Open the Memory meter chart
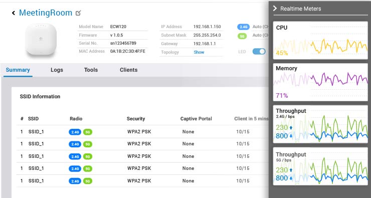 click(x=320, y=82)
